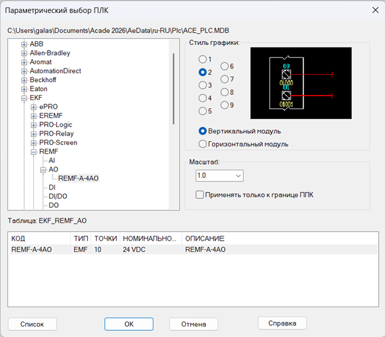The image size is (385, 337).
Task: Confirm with the OK button
Action: [129, 324]
